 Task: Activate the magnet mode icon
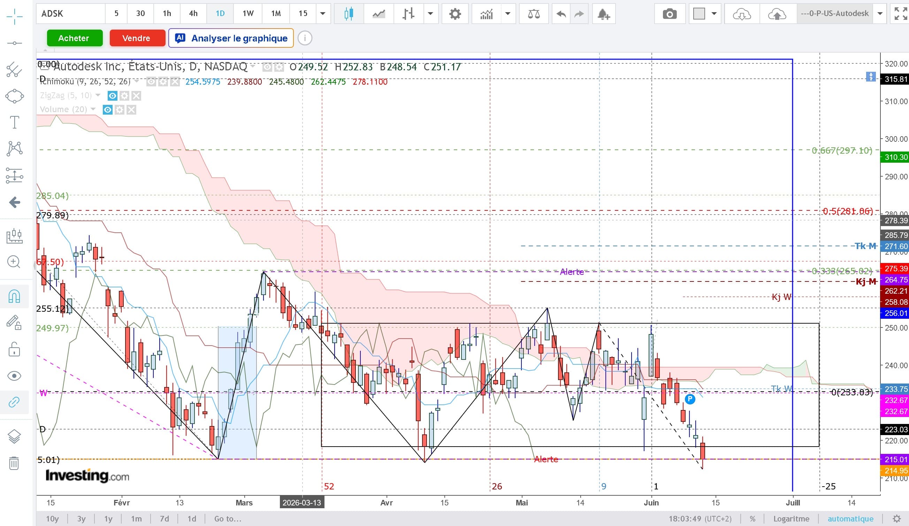click(14, 296)
